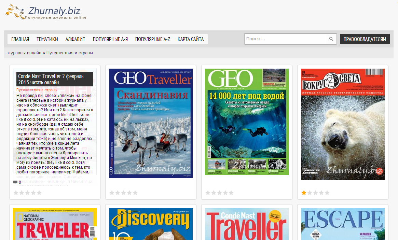The height and width of the screenshot is (240, 398).
Task: Open the ТЕМАТИКИ menu item
Action: pos(47,39)
